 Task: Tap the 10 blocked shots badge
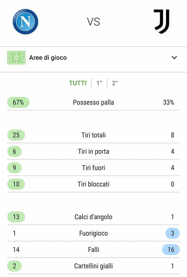16,184
